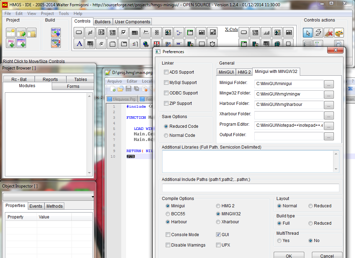The width and height of the screenshot is (355, 258).
Task: Choose Normal Code save option
Action: pos(166,135)
